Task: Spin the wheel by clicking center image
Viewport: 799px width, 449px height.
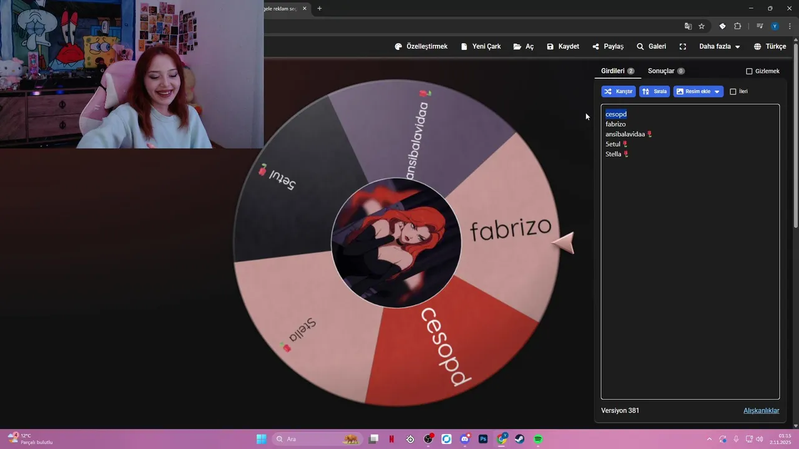Action: [396, 243]
